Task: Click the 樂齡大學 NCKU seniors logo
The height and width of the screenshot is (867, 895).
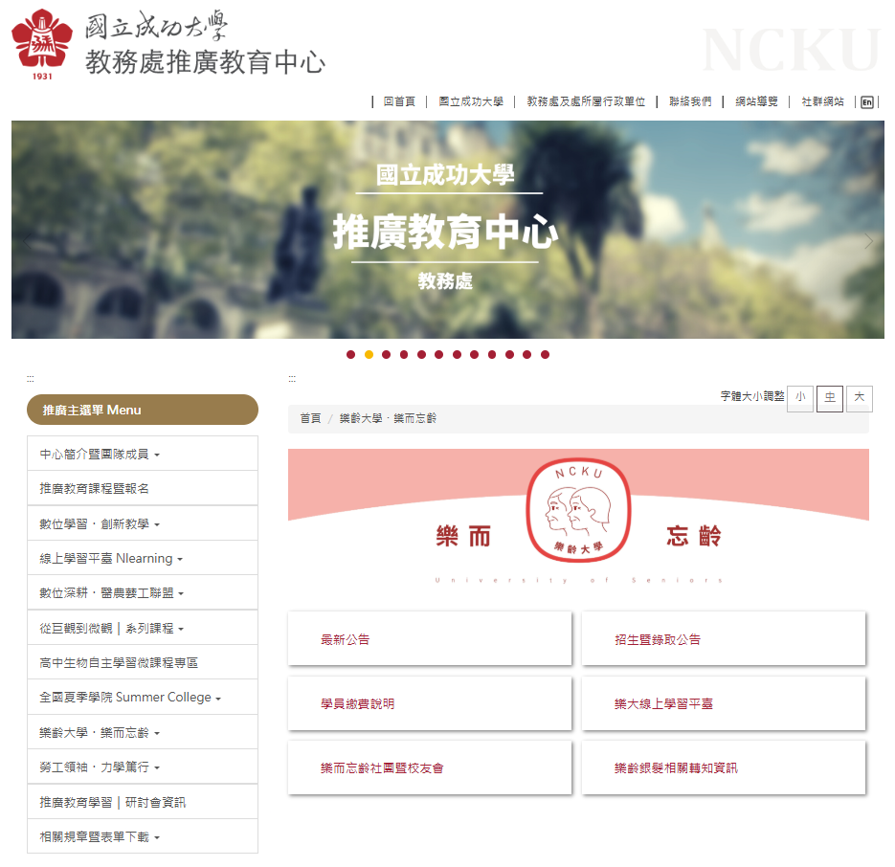Action: [578, 509]
